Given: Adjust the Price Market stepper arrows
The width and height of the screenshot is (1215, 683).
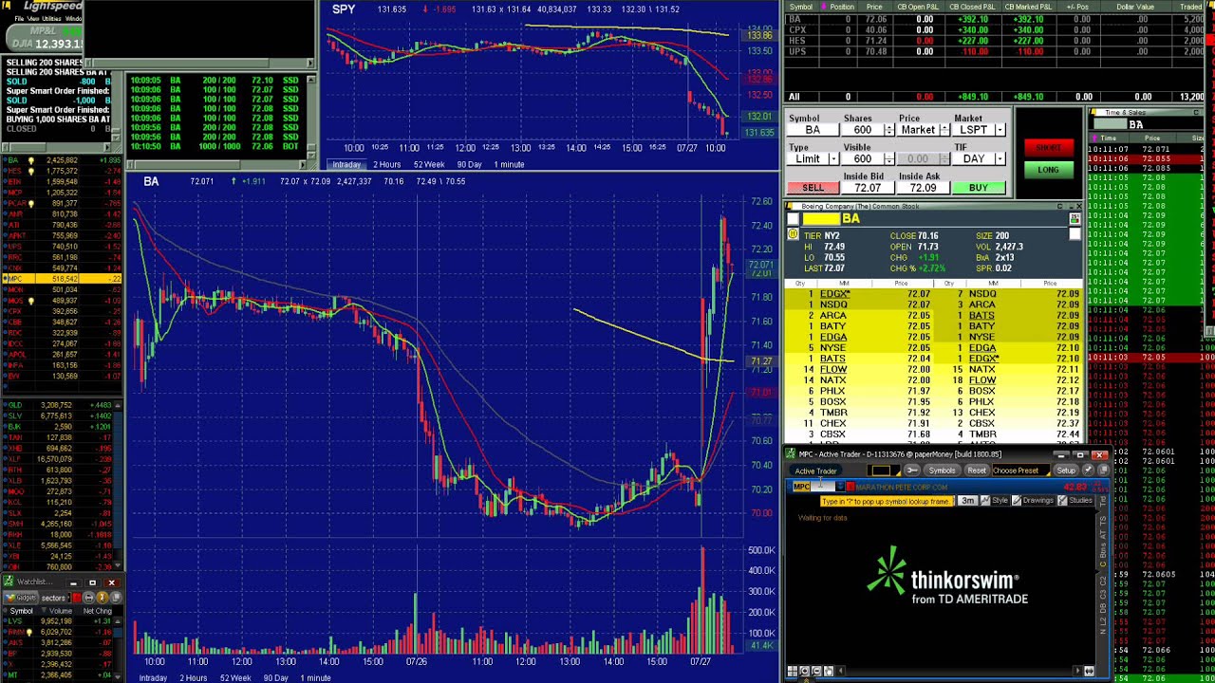Looking at the screenshot, I should (944, 130).
